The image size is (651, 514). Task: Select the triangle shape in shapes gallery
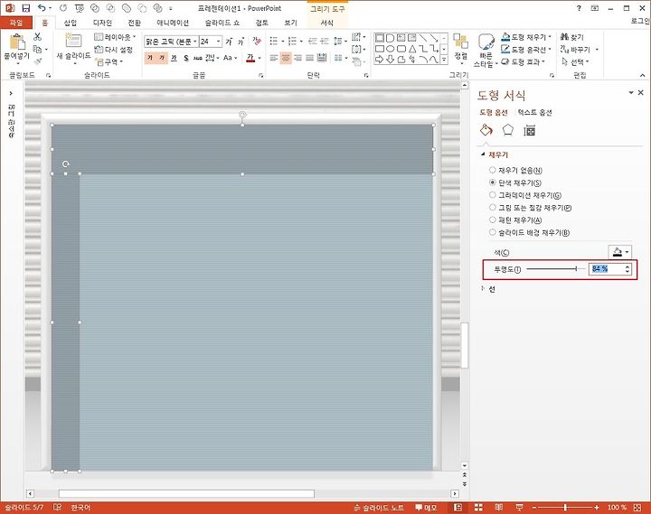click(x=412, y=49)
